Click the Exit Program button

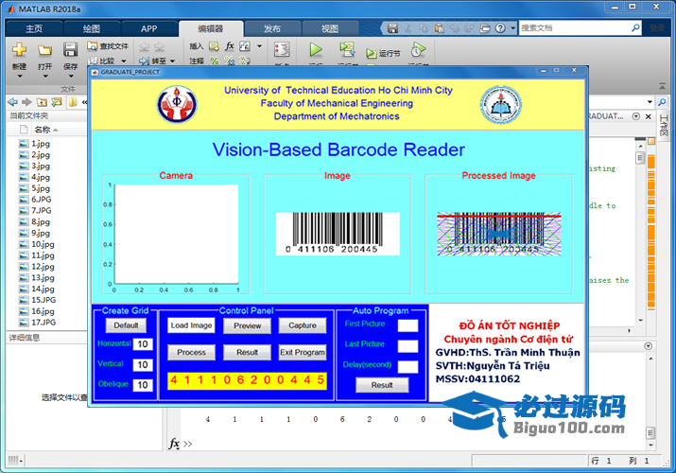(x=303, y=352)
